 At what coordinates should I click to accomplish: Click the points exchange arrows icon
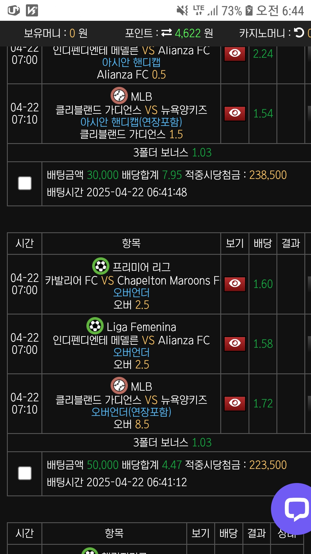coord(166,33)
